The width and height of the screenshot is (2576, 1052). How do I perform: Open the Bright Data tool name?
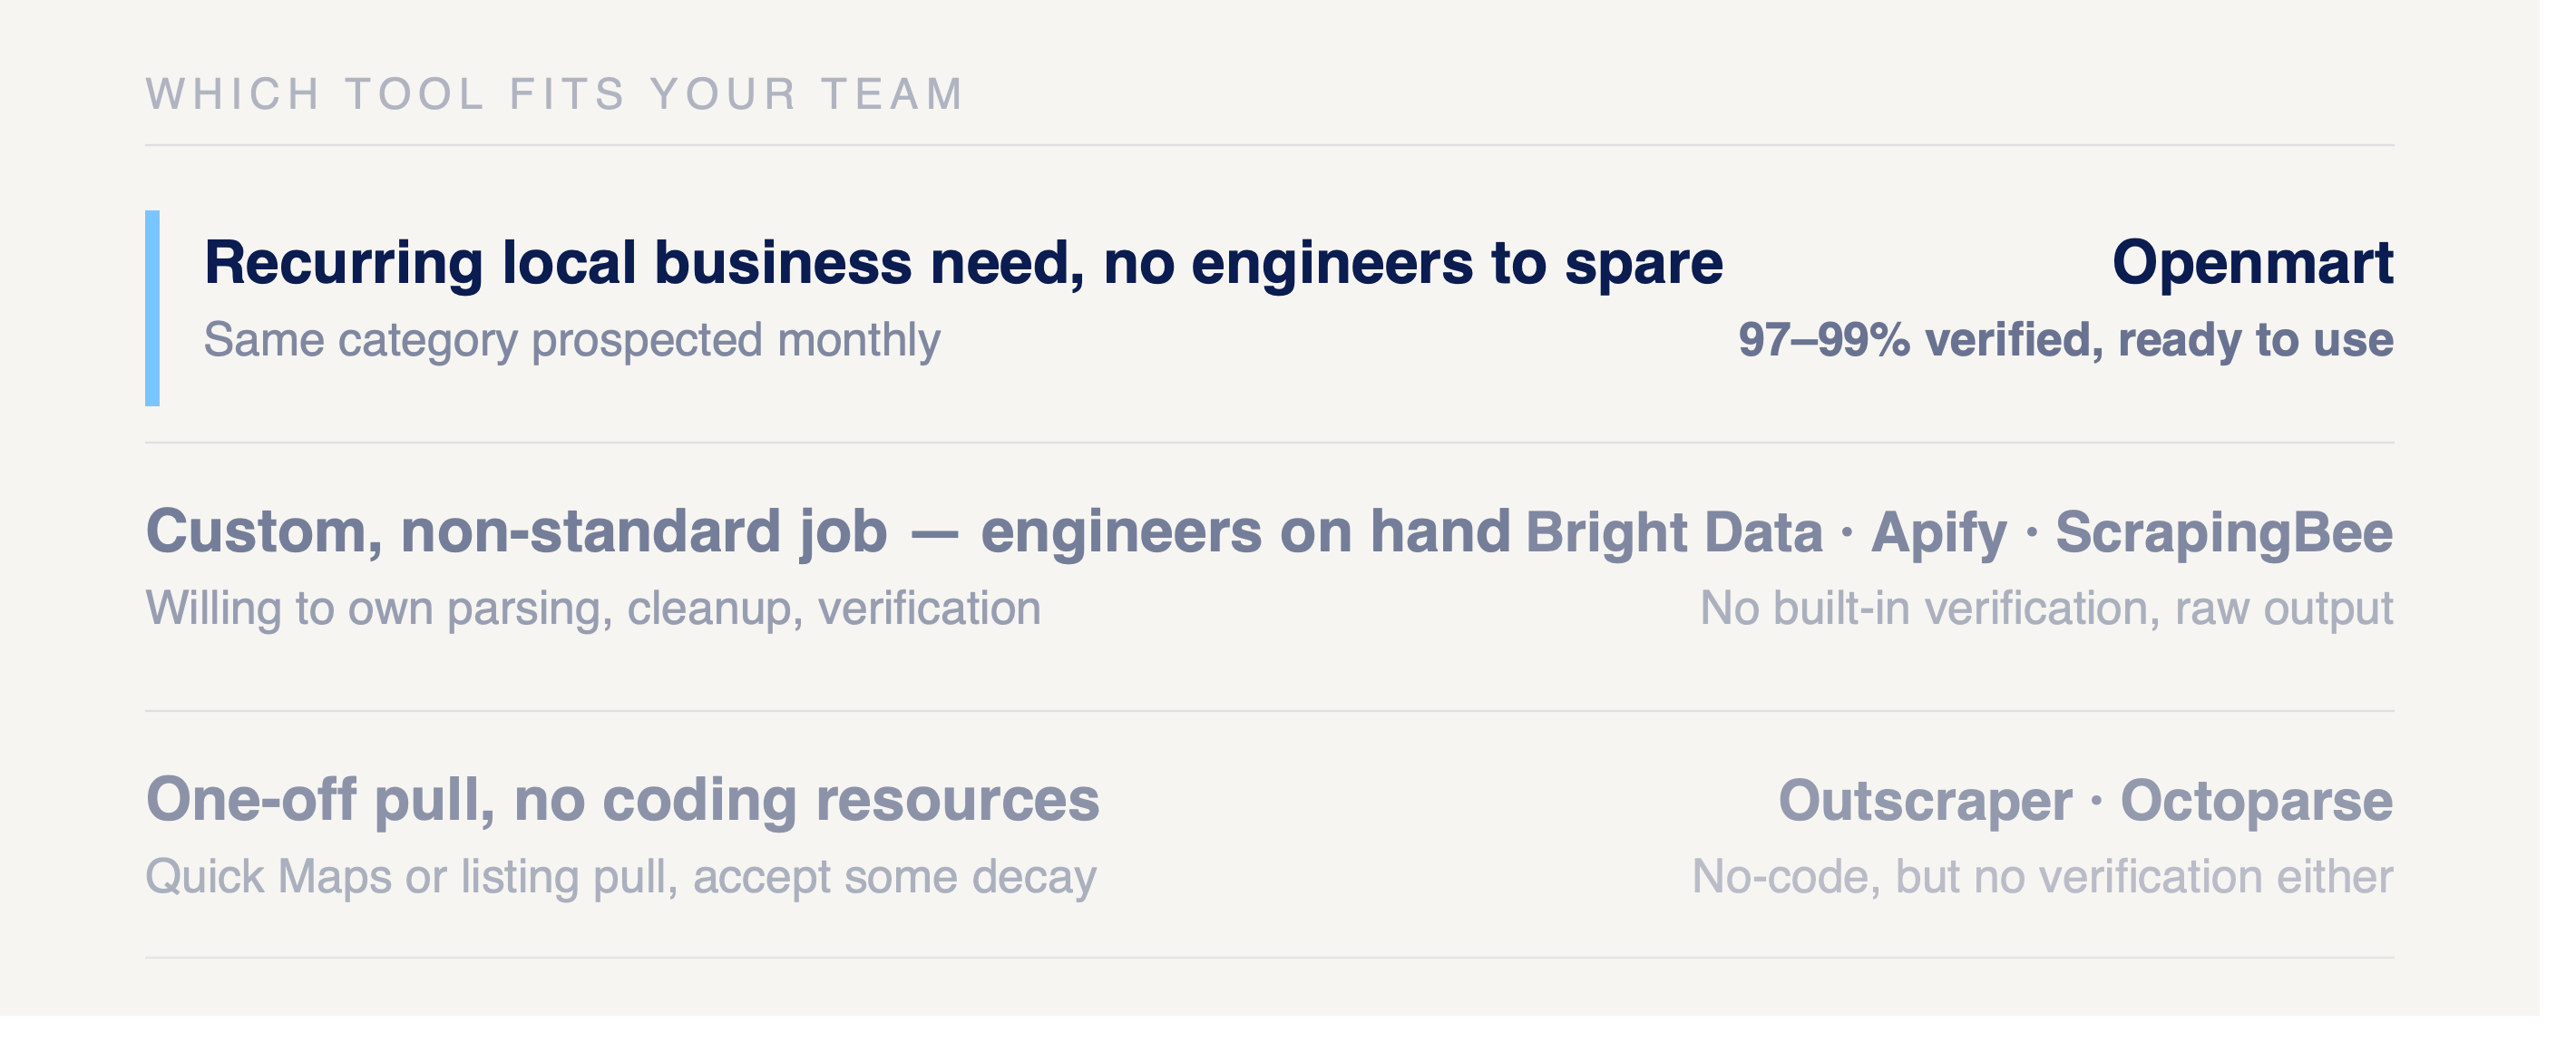pyautogui.click(x=1674, y=532)
